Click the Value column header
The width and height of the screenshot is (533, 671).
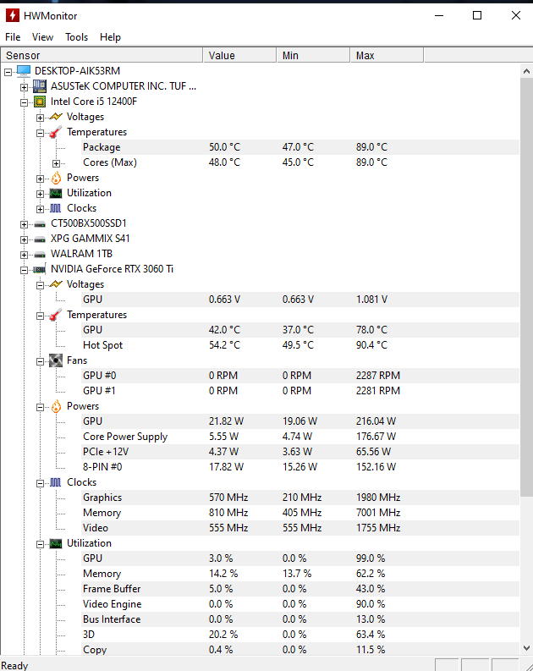(239, 56)
